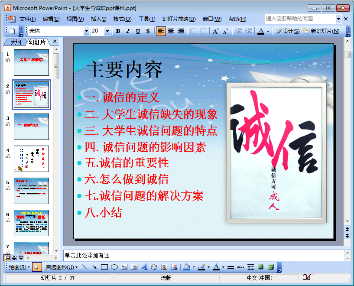Open the 绘图(R) drawing menu
Viewport: 354px width, 286px height.
click(x=19, y=267)
